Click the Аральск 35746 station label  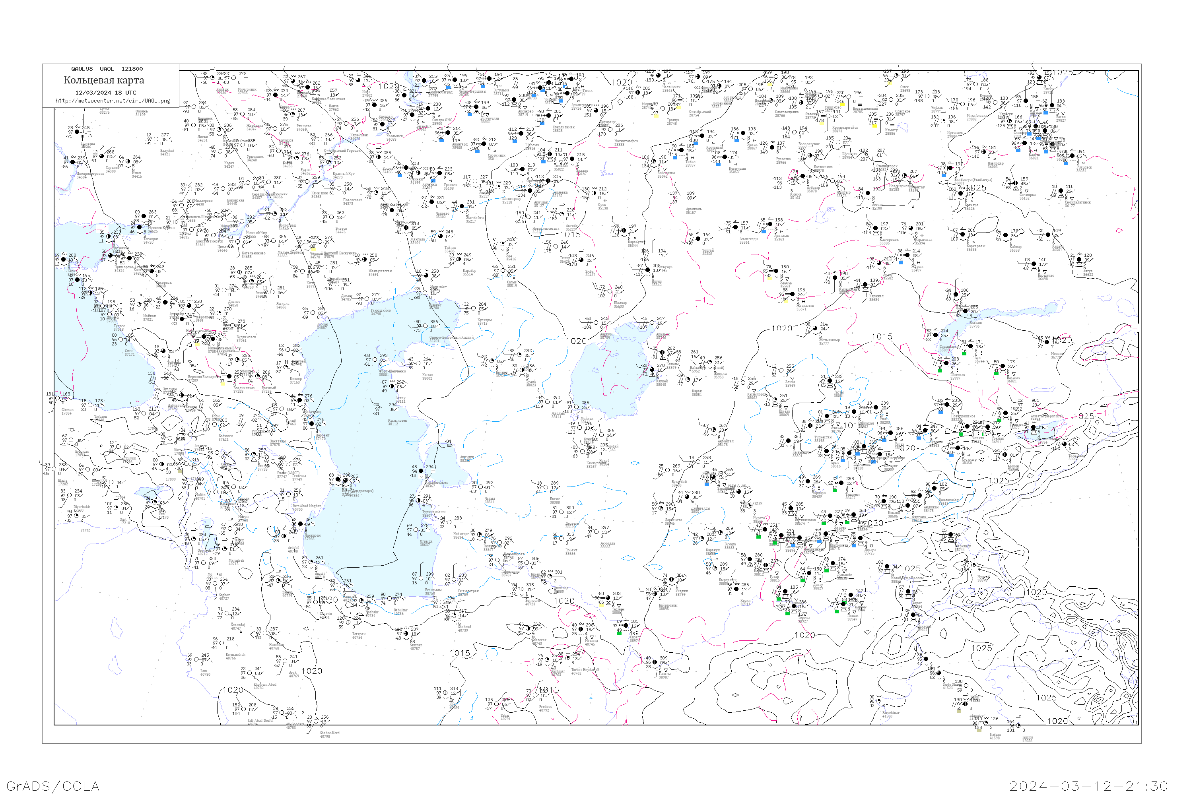[663, 335]
